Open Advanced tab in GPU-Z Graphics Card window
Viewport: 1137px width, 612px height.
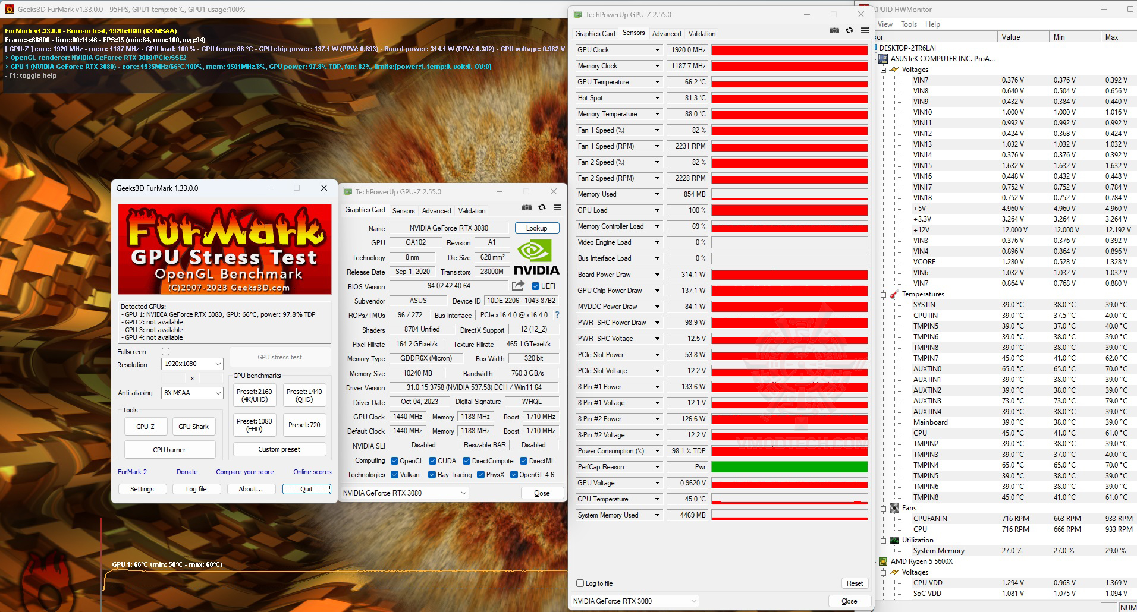click(436, 210)
